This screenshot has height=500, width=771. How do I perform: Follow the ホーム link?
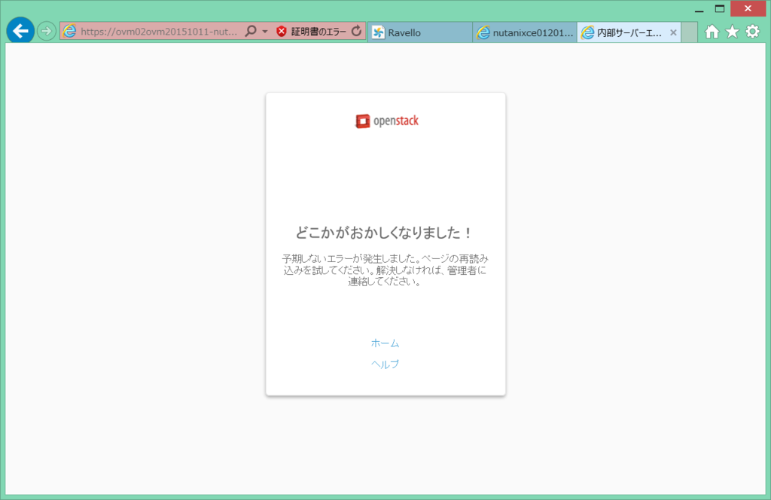click(x=385, y=343)
